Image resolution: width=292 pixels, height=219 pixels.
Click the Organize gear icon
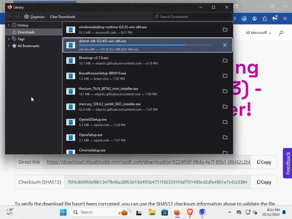tap(27, 17)
